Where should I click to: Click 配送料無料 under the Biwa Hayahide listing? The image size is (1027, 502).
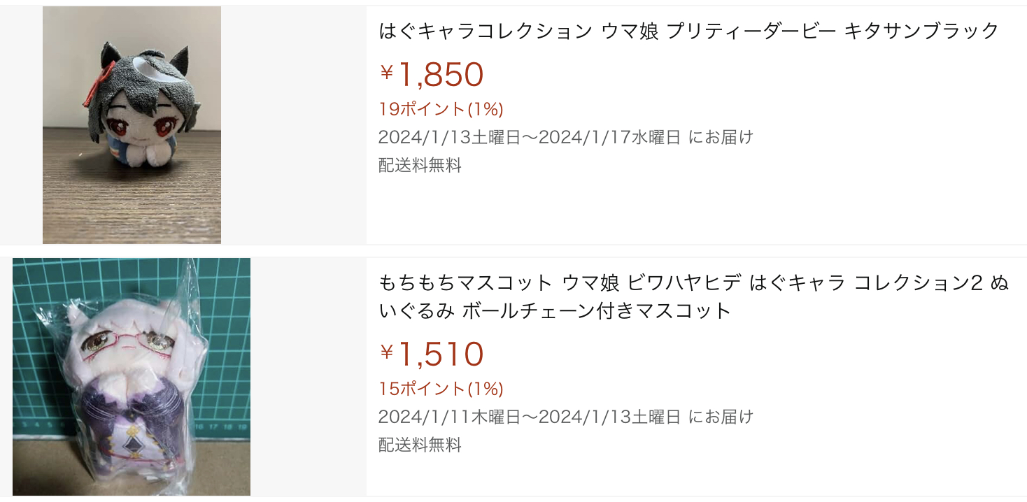(420, 445)
